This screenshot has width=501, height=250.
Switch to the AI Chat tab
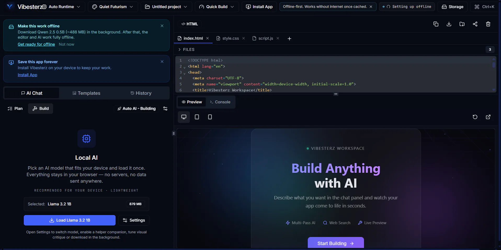tap(32, 93)
